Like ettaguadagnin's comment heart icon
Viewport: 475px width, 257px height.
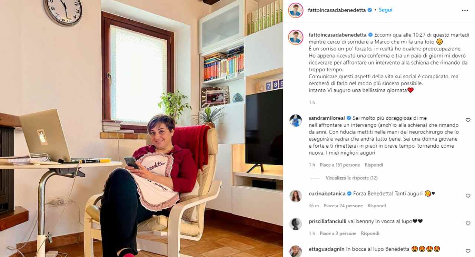coord(468,251)
